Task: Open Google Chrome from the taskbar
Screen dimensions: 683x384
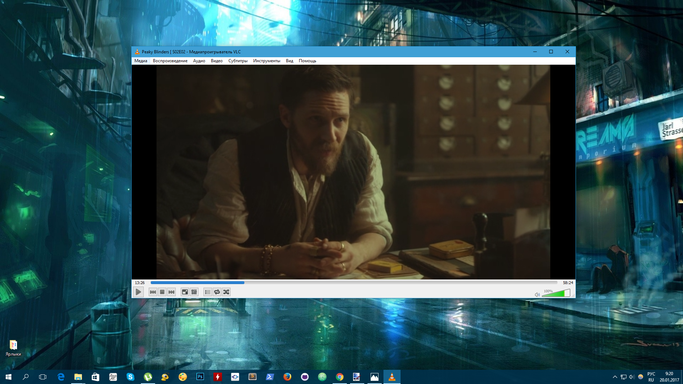Action: tap(340, 377)
